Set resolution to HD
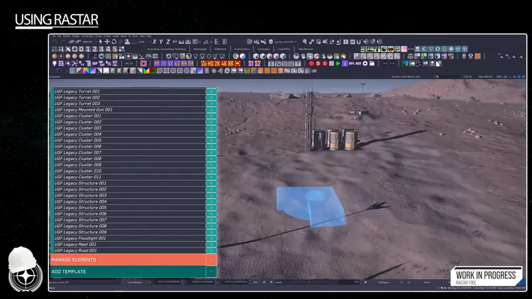The height and width of the screenshot is (299, 532). [210, 63]
